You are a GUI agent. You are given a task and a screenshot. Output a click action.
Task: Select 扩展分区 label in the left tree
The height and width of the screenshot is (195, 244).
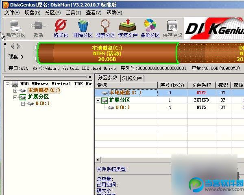(x=38, y=97)
